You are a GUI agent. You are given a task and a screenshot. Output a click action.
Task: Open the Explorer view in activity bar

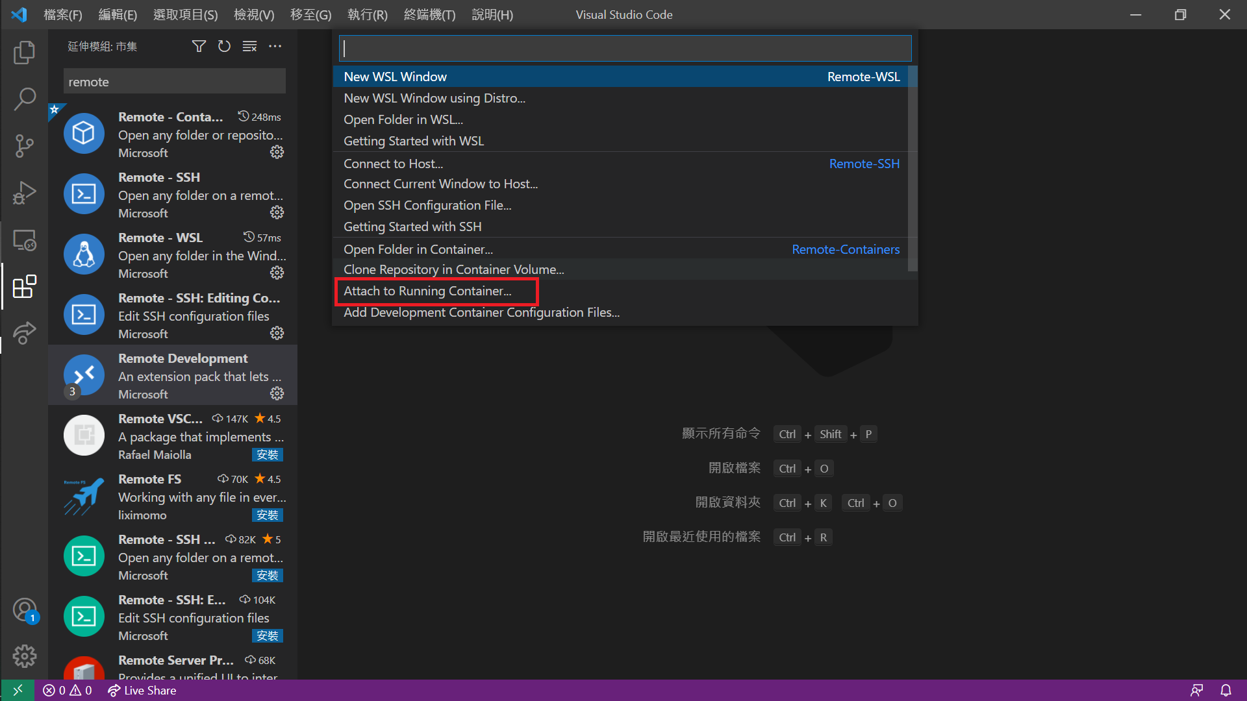tap(24, 53)
